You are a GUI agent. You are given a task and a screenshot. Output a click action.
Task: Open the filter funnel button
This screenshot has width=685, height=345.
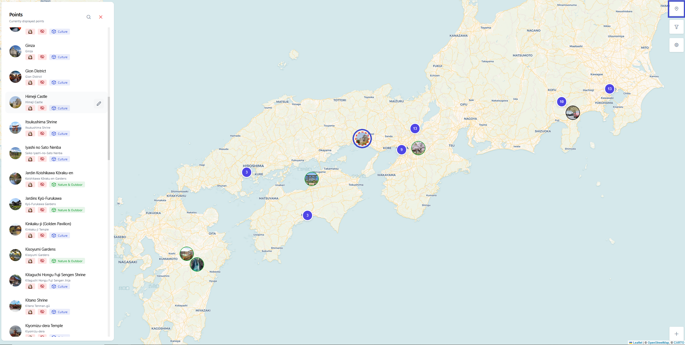tap(676, 27)
